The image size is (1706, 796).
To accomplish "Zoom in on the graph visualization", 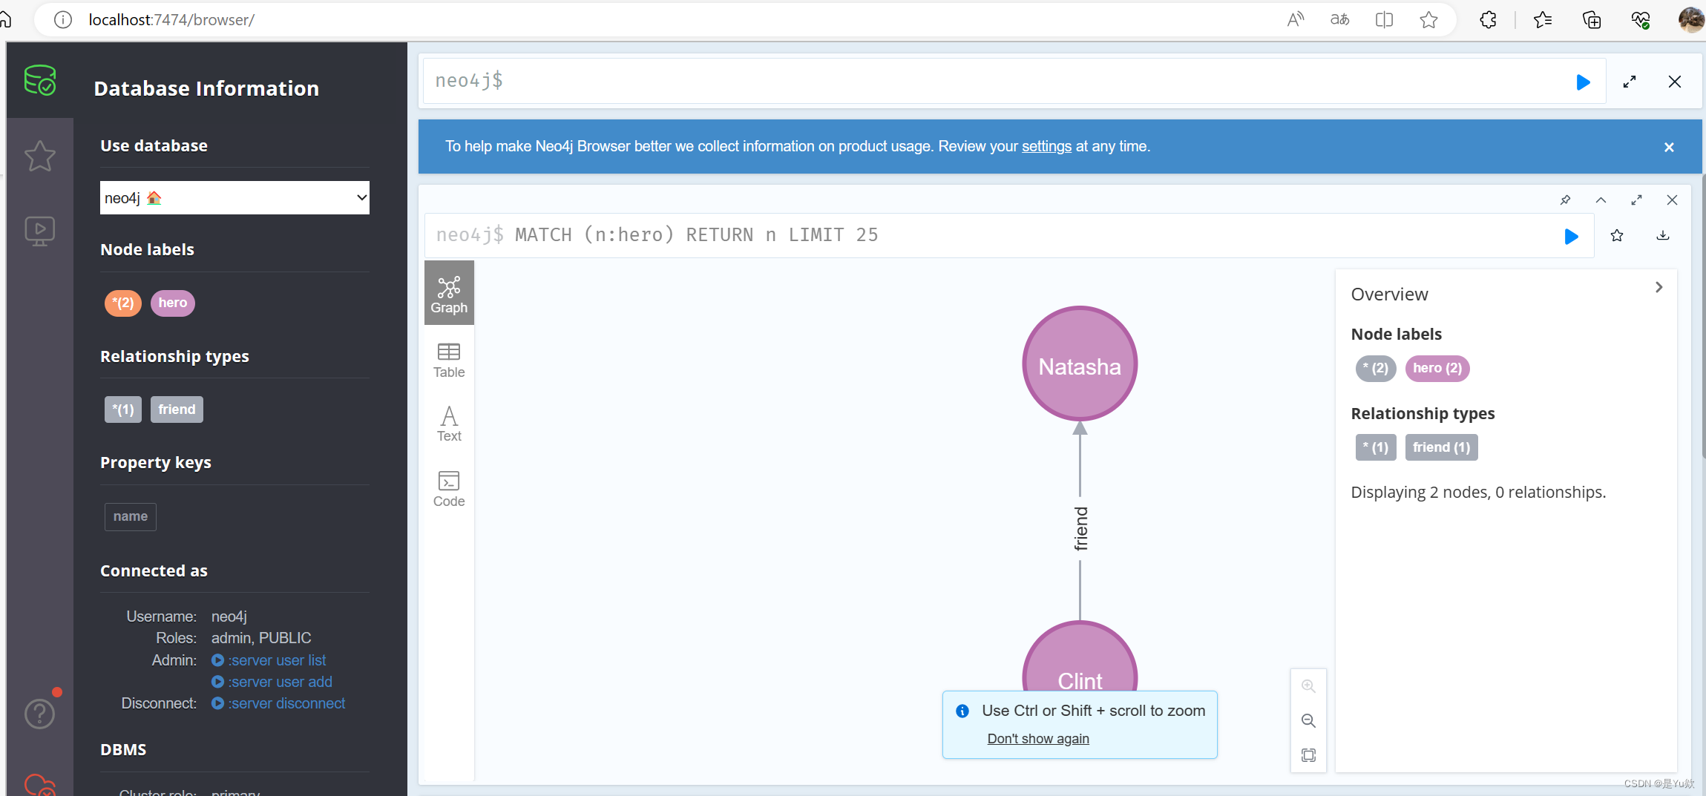I will click(x=1309, y=685).
